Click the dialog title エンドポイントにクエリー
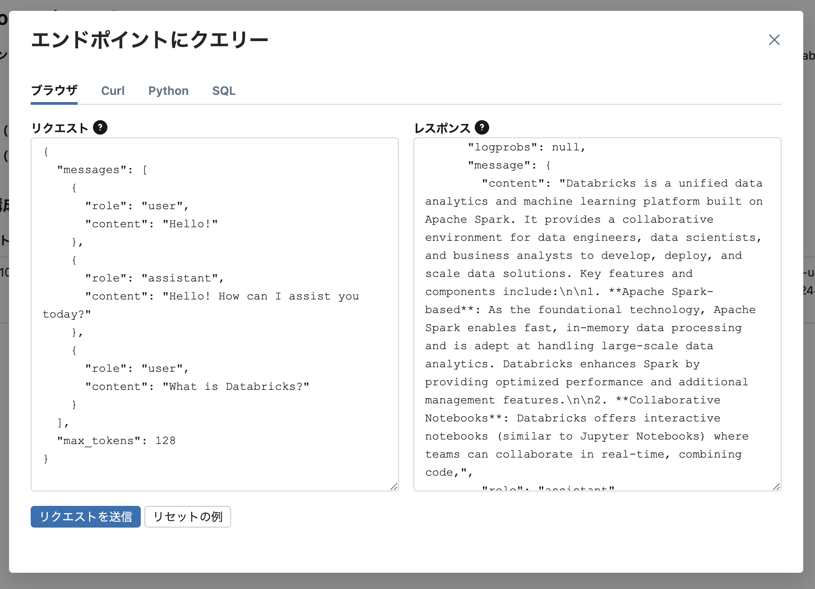This screenshot has height=589, width=815. [150, 40]
